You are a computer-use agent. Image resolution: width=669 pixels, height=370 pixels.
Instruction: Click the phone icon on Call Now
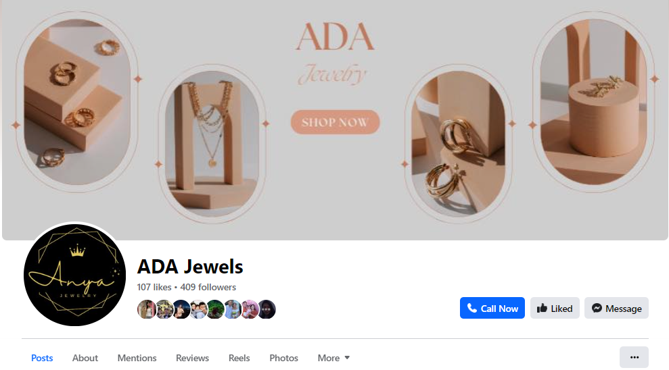click(x=472, y=308)
